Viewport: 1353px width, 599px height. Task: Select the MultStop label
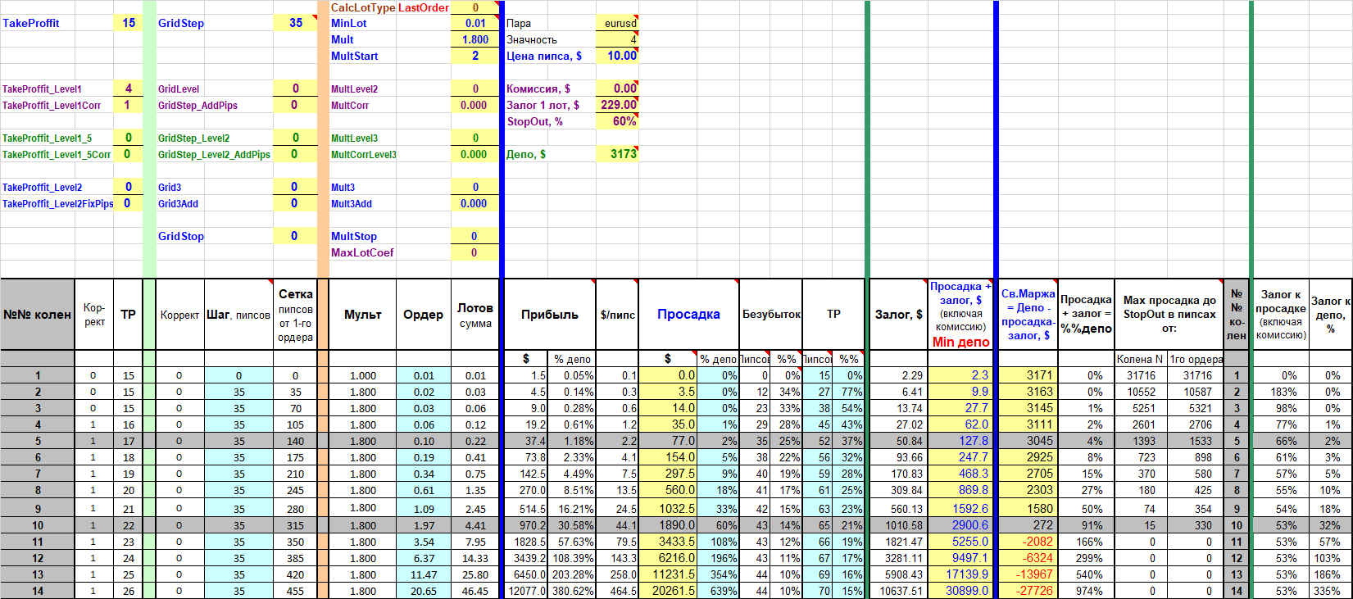(x=354, y=236)
